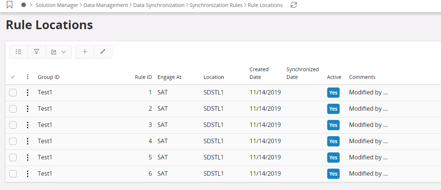The width and height of the screenshot is (441, 190).
Task: Select the checkbox for Rule ID 1
Action: coord(13,93)
